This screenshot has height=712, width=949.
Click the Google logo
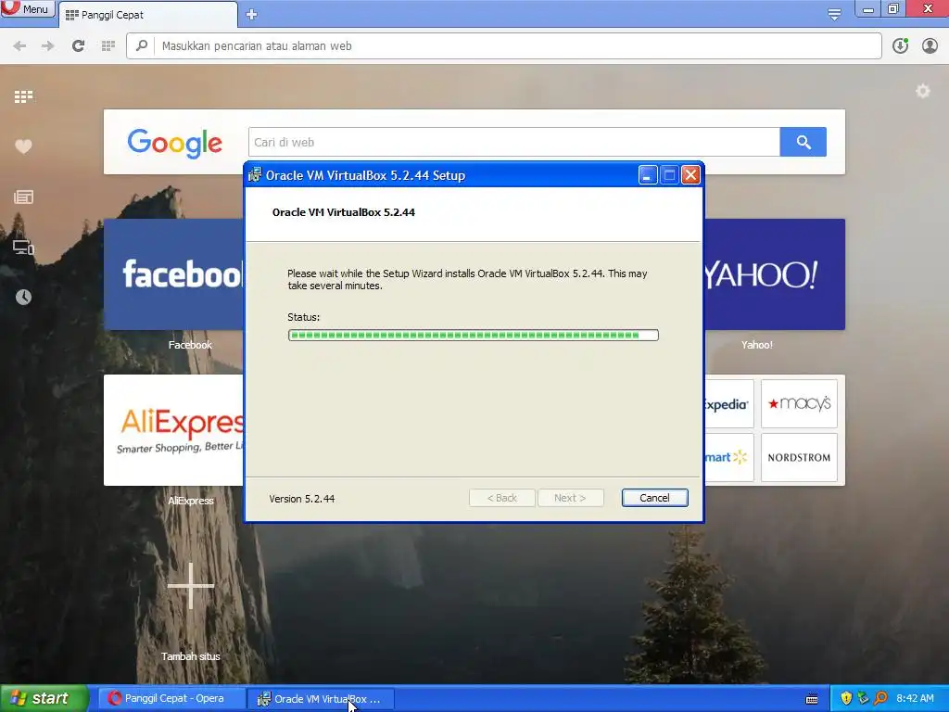click(x=175, y=143)
